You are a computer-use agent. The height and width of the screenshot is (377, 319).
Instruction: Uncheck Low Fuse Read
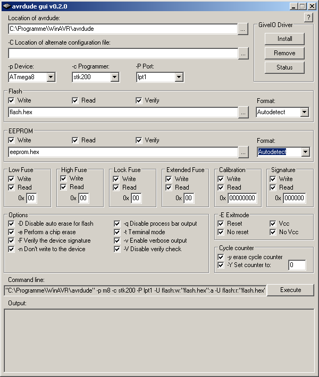(11, 187)
